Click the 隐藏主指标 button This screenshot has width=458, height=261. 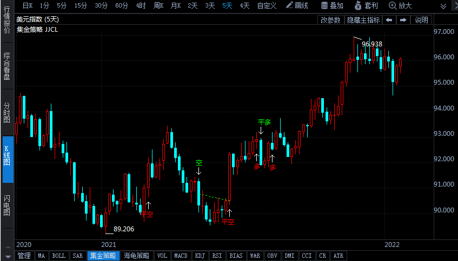pos(363,20)
